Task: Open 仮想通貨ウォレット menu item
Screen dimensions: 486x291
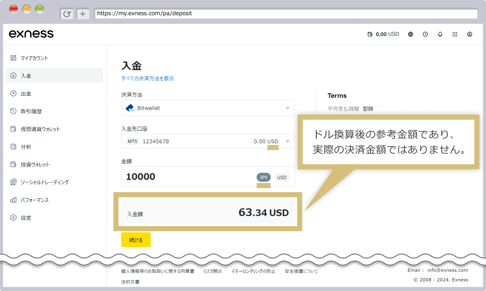Action: [54, 129]
